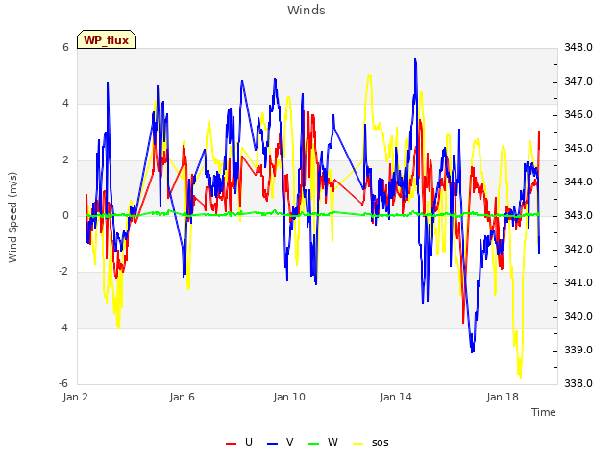Screen dimensions: 615x461
Task: Click the yellow sos legend color marker
Action: tap(357, 444)
